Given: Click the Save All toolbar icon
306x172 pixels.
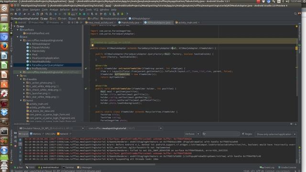Looking at the screenshot, I should pos(16,14).
